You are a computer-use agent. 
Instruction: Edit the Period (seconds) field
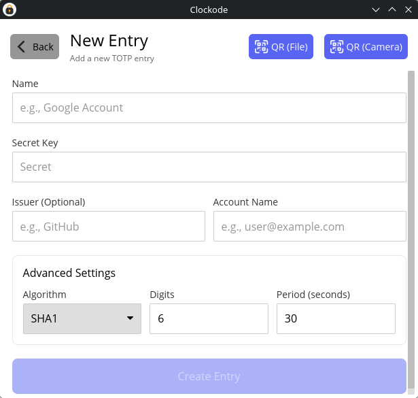tap(336, 318)
